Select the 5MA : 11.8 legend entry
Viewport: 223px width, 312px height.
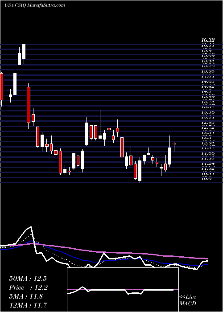point(26,296)
